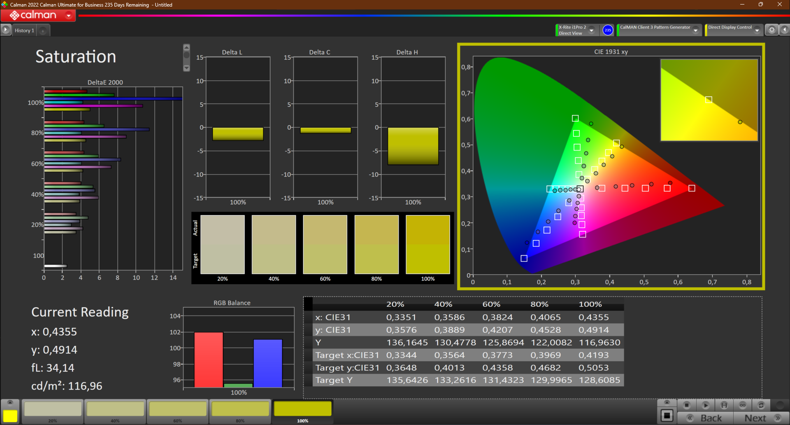Expand the color selector up arrow

[10, 402]
